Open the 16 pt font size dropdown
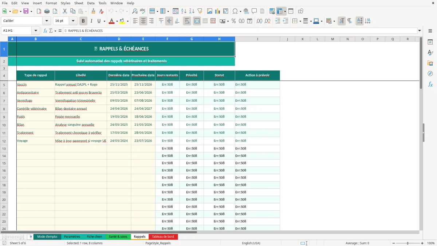The image size is (437, 246). [x=73, y=21]
